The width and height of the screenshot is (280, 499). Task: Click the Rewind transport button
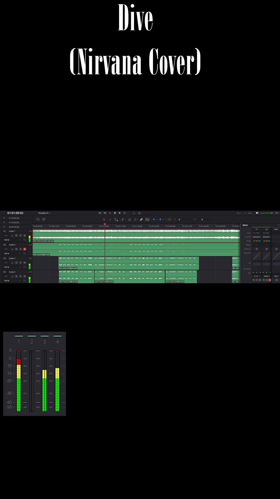(100, 213)
